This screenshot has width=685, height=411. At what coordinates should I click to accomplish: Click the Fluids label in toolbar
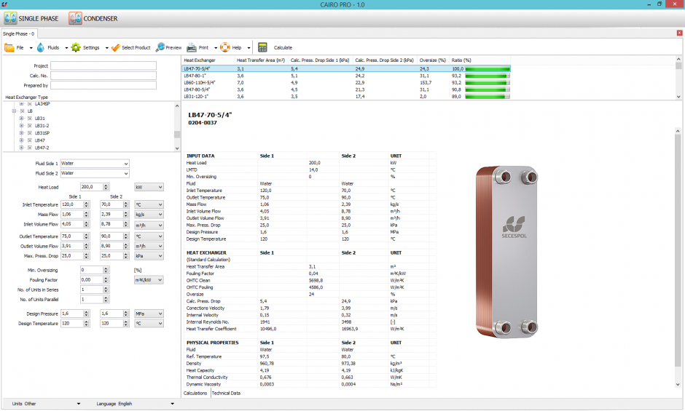coord(53,47)
